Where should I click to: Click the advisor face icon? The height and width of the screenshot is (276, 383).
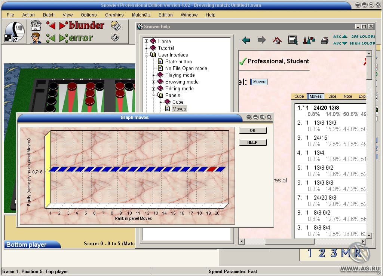[x=36, y=38]
